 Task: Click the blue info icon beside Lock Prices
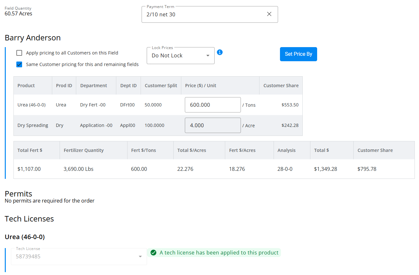click(219, 52)
